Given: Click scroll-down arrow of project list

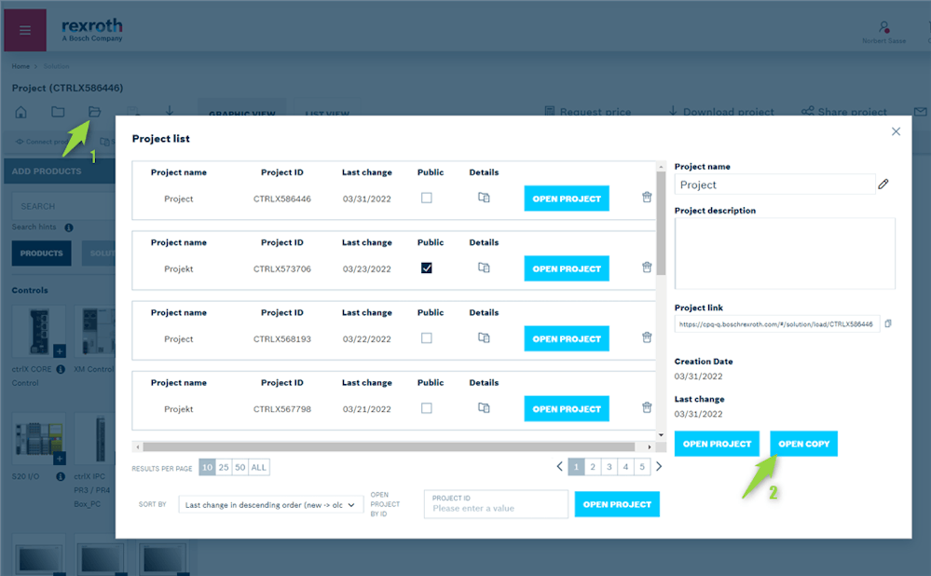Looking at the screenshot, I should (661, 435).
